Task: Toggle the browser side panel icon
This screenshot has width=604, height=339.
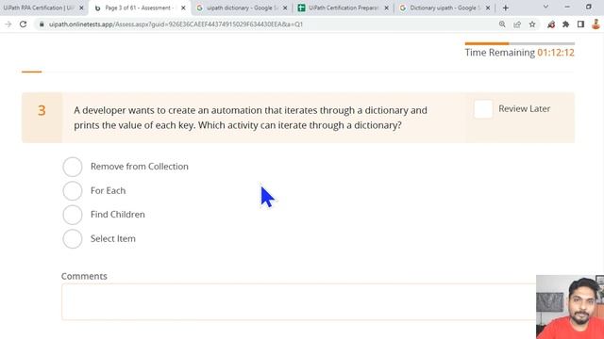Action: coord(581,24)
